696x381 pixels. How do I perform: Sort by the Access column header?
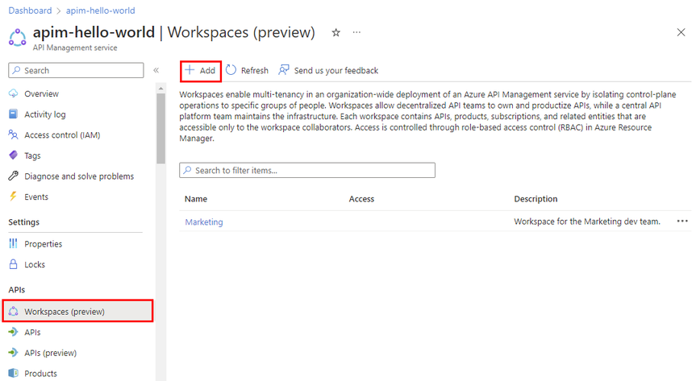pos(361,199)
